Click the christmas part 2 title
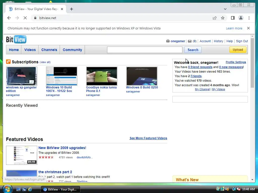This screenshot has width=258, height=193. 55,172
